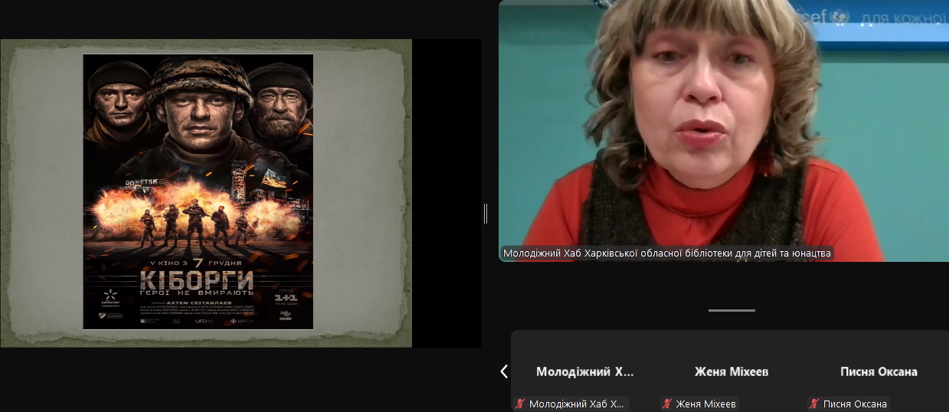Click name label Молодіжний Хаб Х... under tile
949x412 pixels.
click(577, 404)
